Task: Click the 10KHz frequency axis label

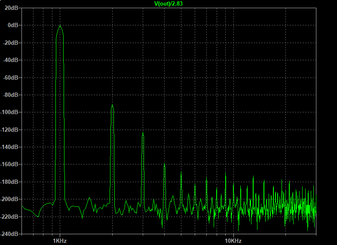Action: point(233,241)
